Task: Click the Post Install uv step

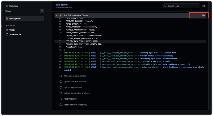Action: point(70,99)
